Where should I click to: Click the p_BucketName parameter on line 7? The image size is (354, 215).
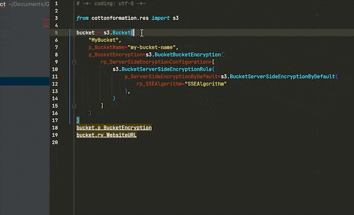click(106, 47)
